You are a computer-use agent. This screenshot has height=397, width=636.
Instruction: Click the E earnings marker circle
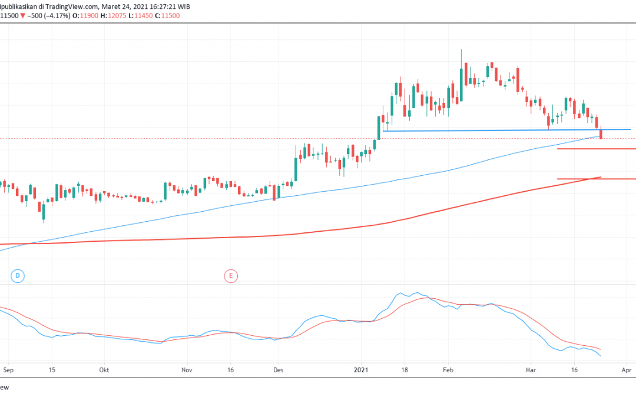[231, 275]
